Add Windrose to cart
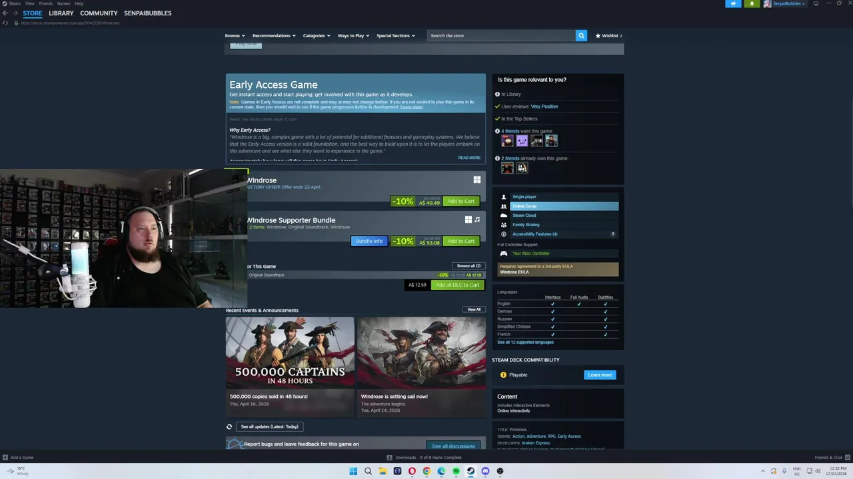Image resolution: width=853 pixels, height=479 pixels. tap(461, 201)
